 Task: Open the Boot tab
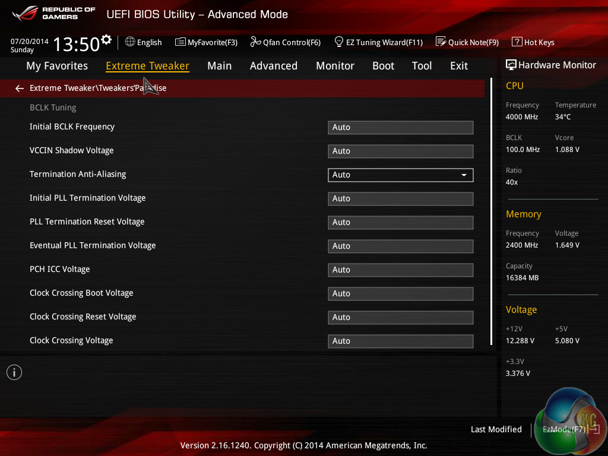click(x=383, y=66)
